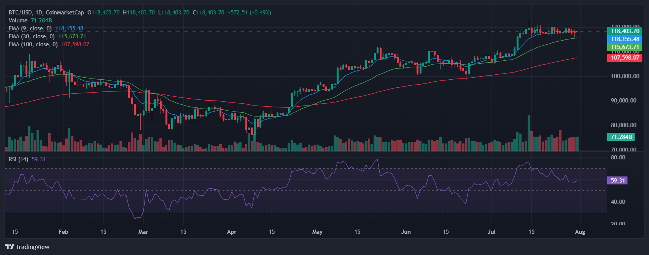Click the RSI (14) indicator label
The image size is (649, 255).
[x=18, y=159]
